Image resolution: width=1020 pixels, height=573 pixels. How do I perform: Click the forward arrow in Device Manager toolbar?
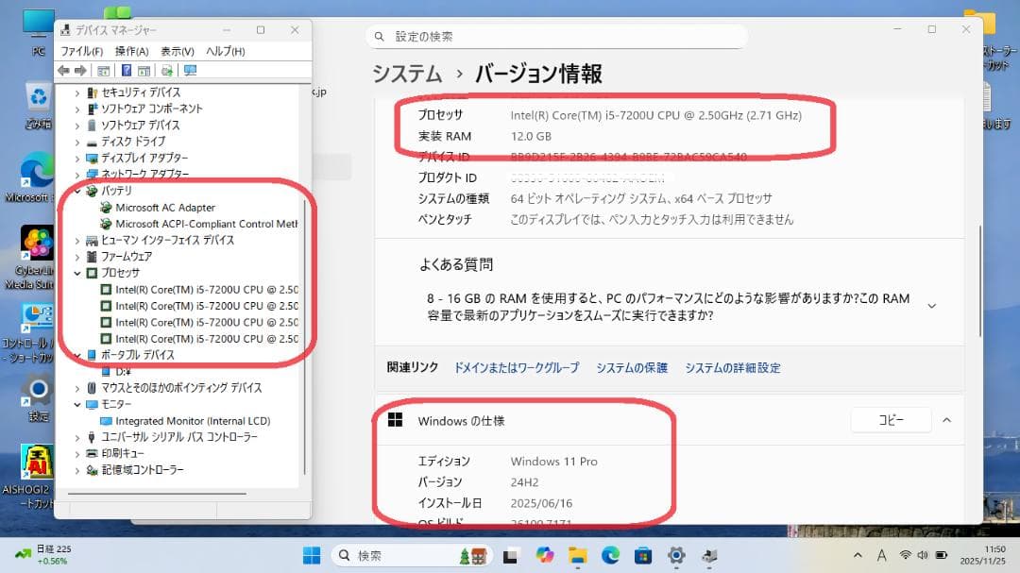80,70
